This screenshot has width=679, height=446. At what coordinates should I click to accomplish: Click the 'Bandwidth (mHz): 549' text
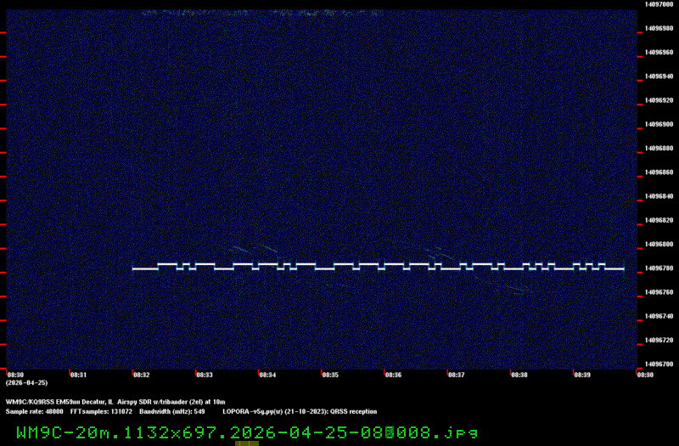pos(172,412)
